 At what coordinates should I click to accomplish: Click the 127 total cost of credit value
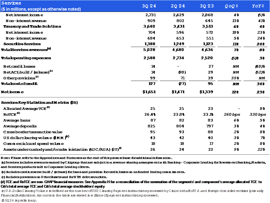pyautogui.click(x=152, y=84)
